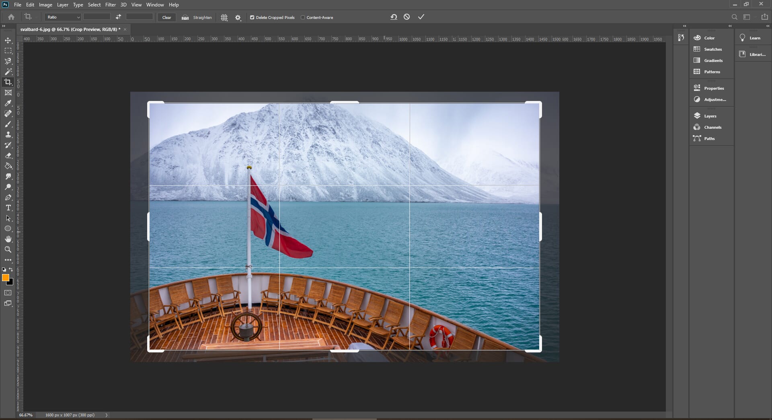The image size is (772, 420).
Task: Open the Adjustments panel
Action: [710, 99]
